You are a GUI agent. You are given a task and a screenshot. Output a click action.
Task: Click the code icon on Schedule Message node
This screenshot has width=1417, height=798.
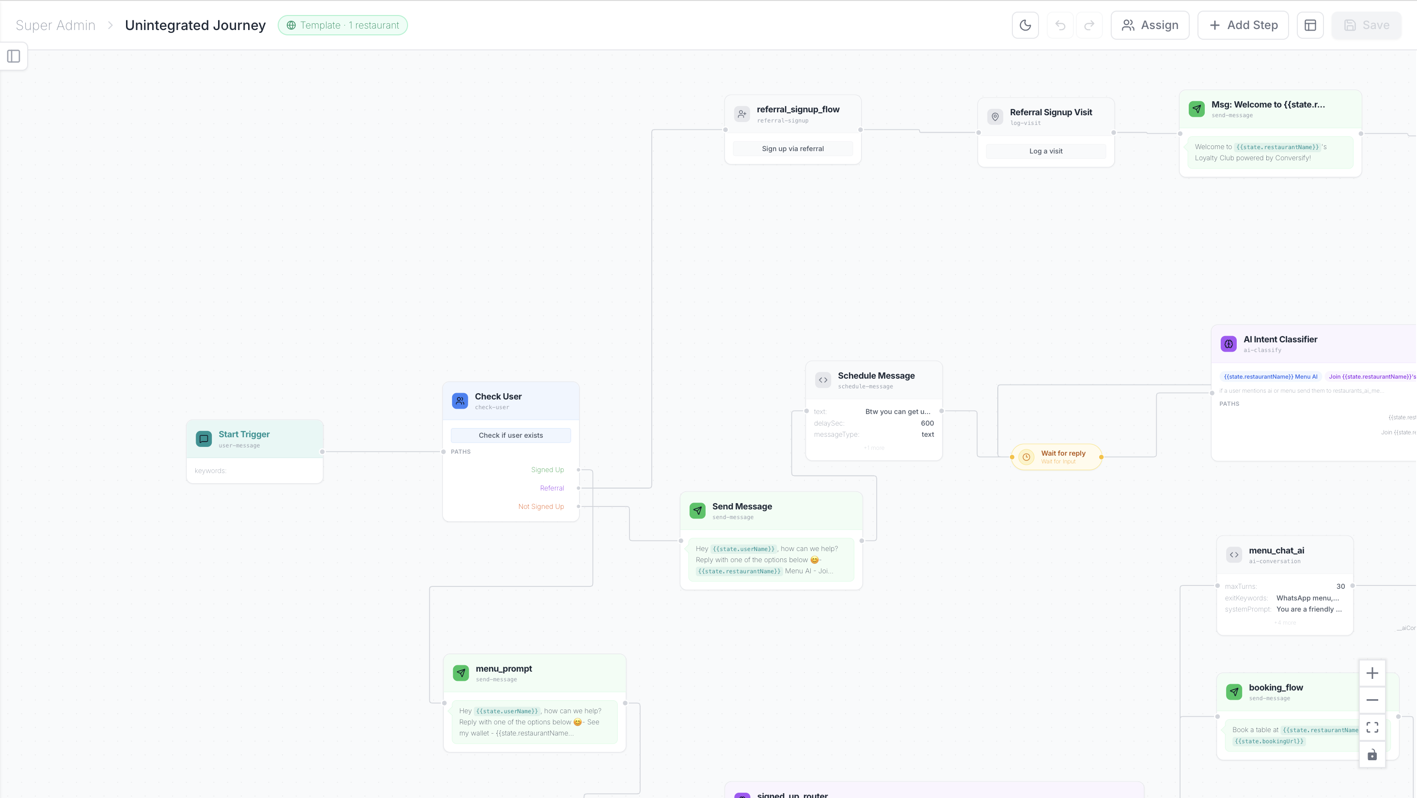[x=822, y=380]
